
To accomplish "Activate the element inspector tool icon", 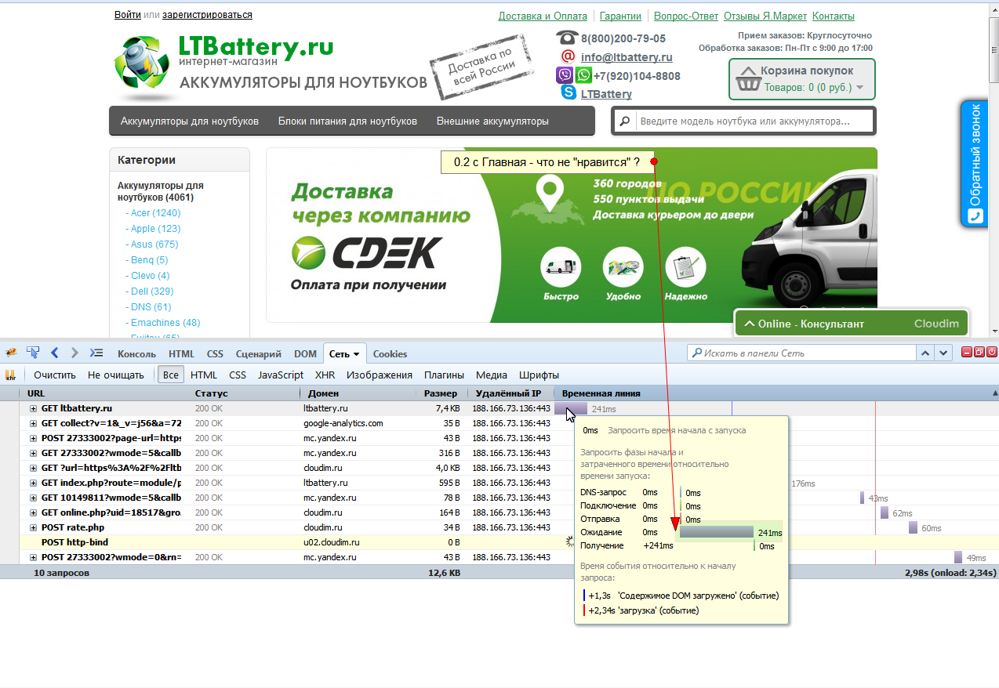I will pos(33,353).
